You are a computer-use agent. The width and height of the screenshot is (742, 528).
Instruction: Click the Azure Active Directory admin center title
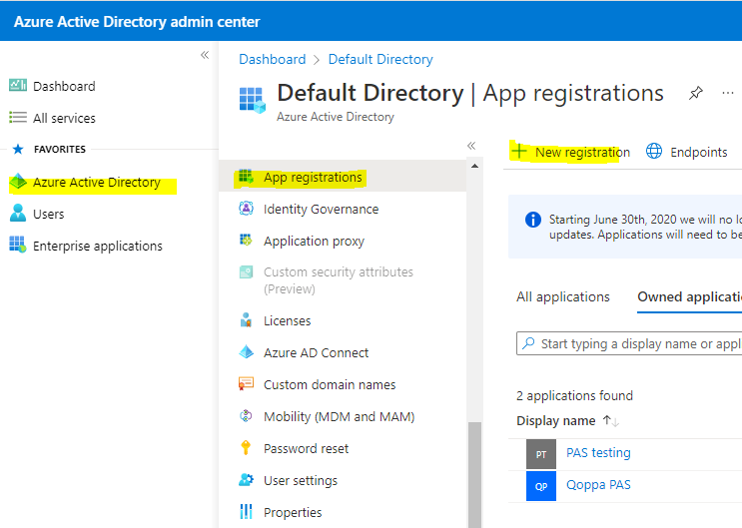click(137, 22)
